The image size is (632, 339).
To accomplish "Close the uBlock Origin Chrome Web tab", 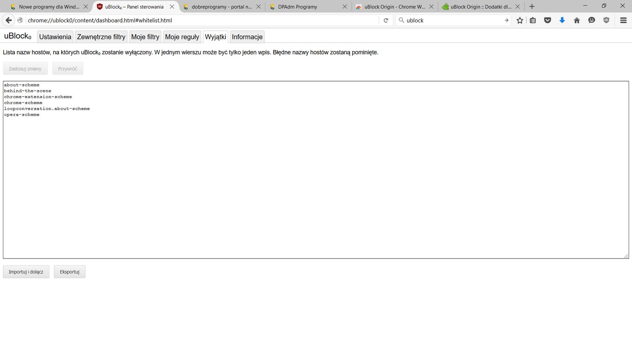I will 431,7.
